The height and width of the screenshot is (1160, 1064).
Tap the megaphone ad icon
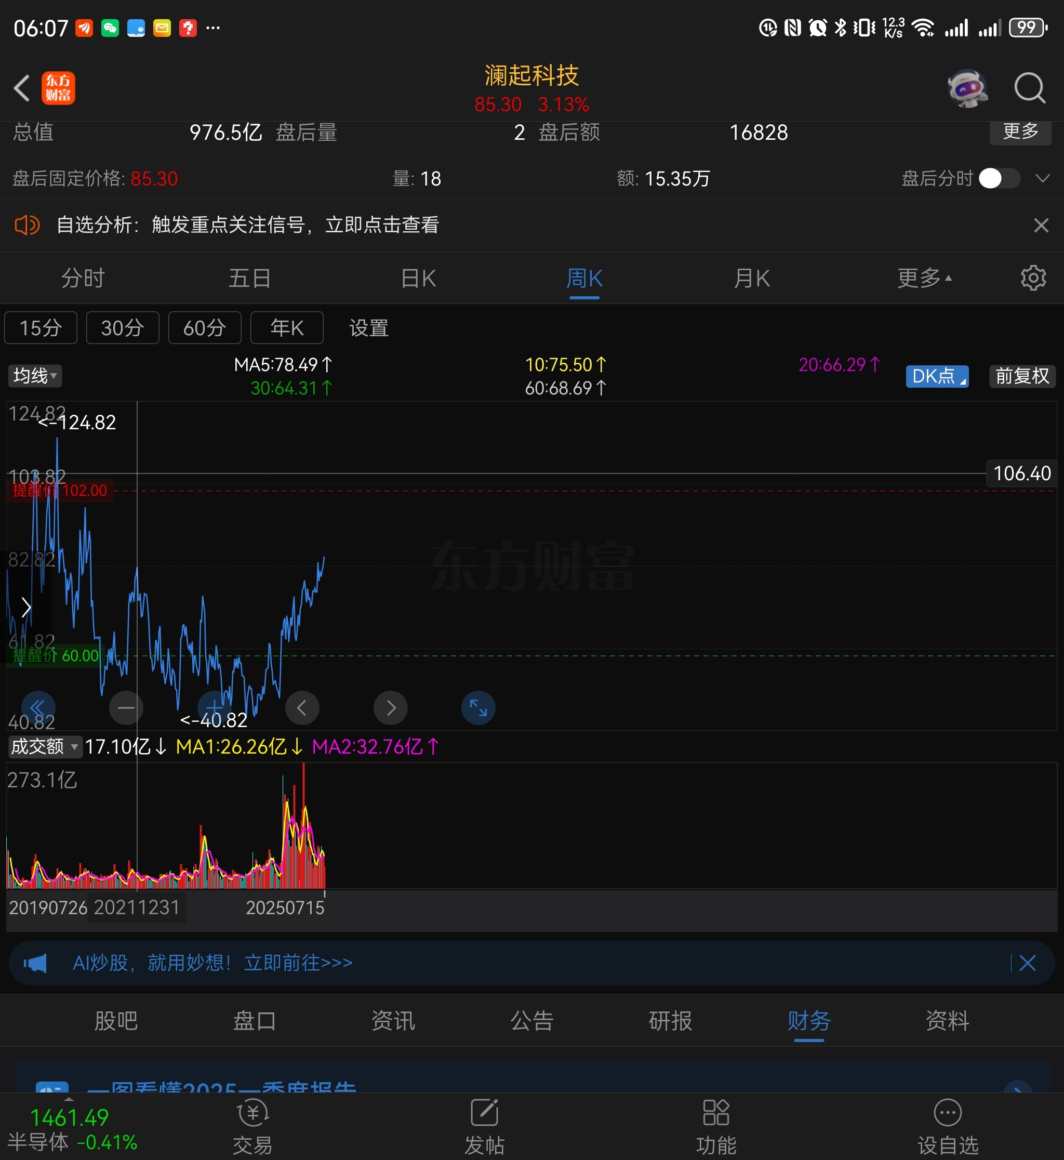tap(35, 963)
